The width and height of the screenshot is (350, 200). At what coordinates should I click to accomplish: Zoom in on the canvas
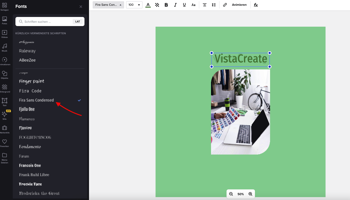pos(250,194)
